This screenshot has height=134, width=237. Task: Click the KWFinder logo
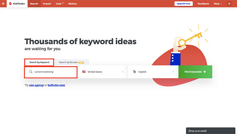pos(17,4)
